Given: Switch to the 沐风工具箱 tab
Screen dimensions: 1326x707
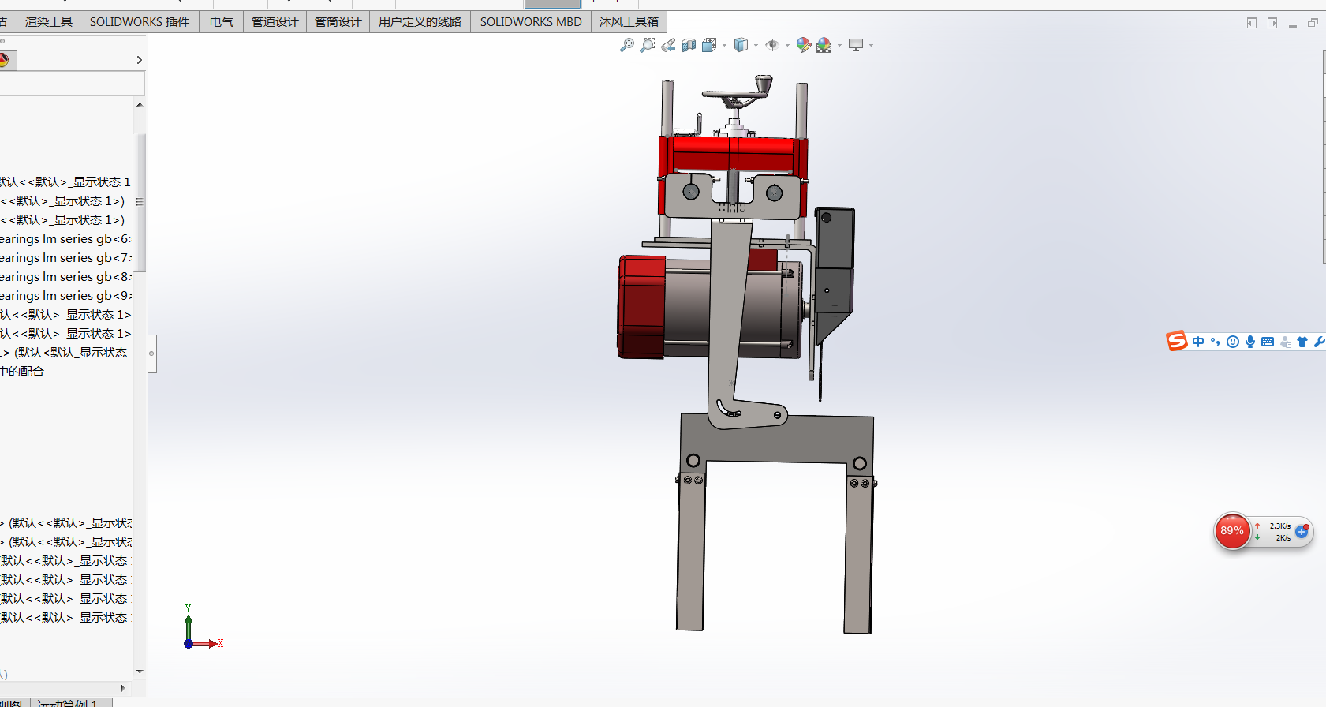Looking at the screenshot, I should click(x=629, y=22).
